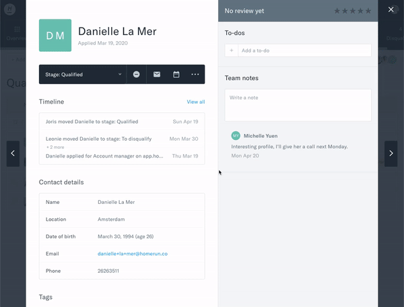
Task: Click the 'No review yet' label
Action: click(x=244, y=11)
